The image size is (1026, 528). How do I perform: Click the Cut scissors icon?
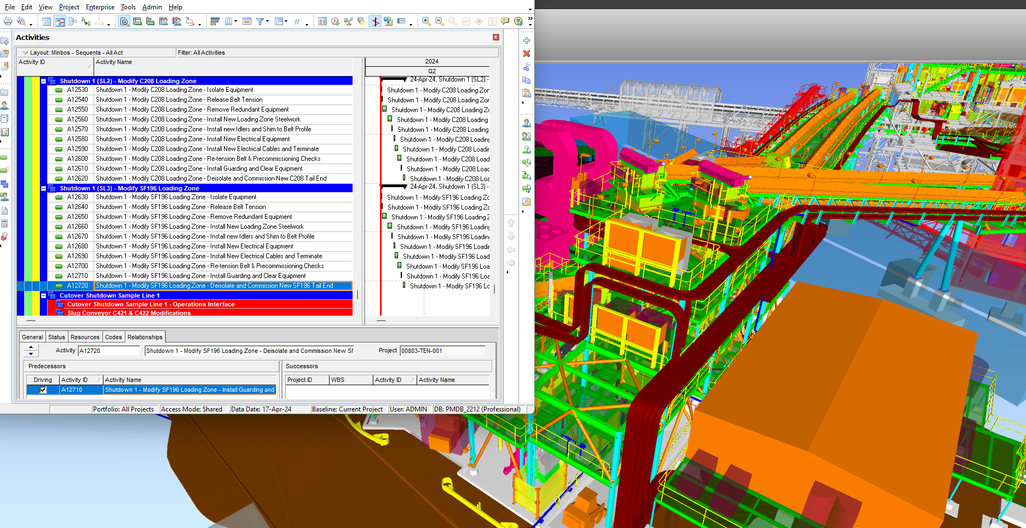[x=526, y=67]
